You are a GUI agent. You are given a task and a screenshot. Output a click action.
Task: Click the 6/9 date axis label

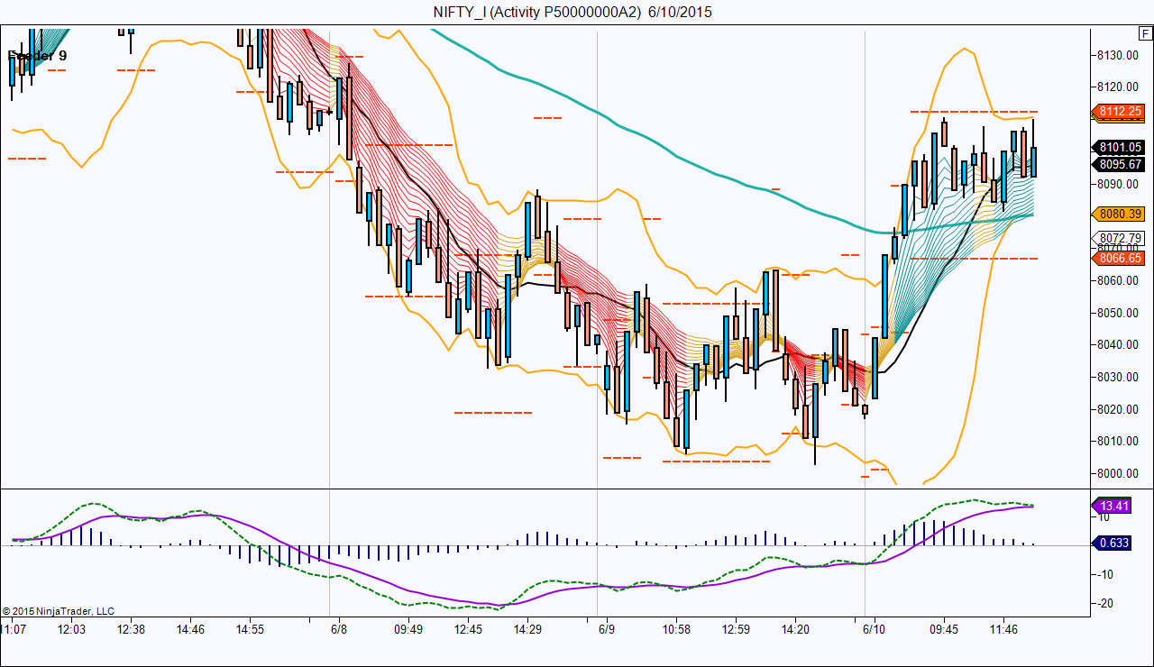[607, 629]
